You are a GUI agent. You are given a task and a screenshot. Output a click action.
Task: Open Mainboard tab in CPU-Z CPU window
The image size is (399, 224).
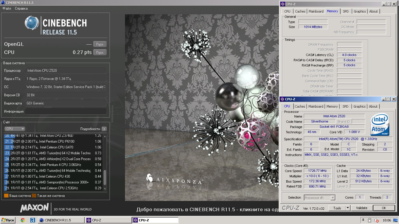point(316,106)
